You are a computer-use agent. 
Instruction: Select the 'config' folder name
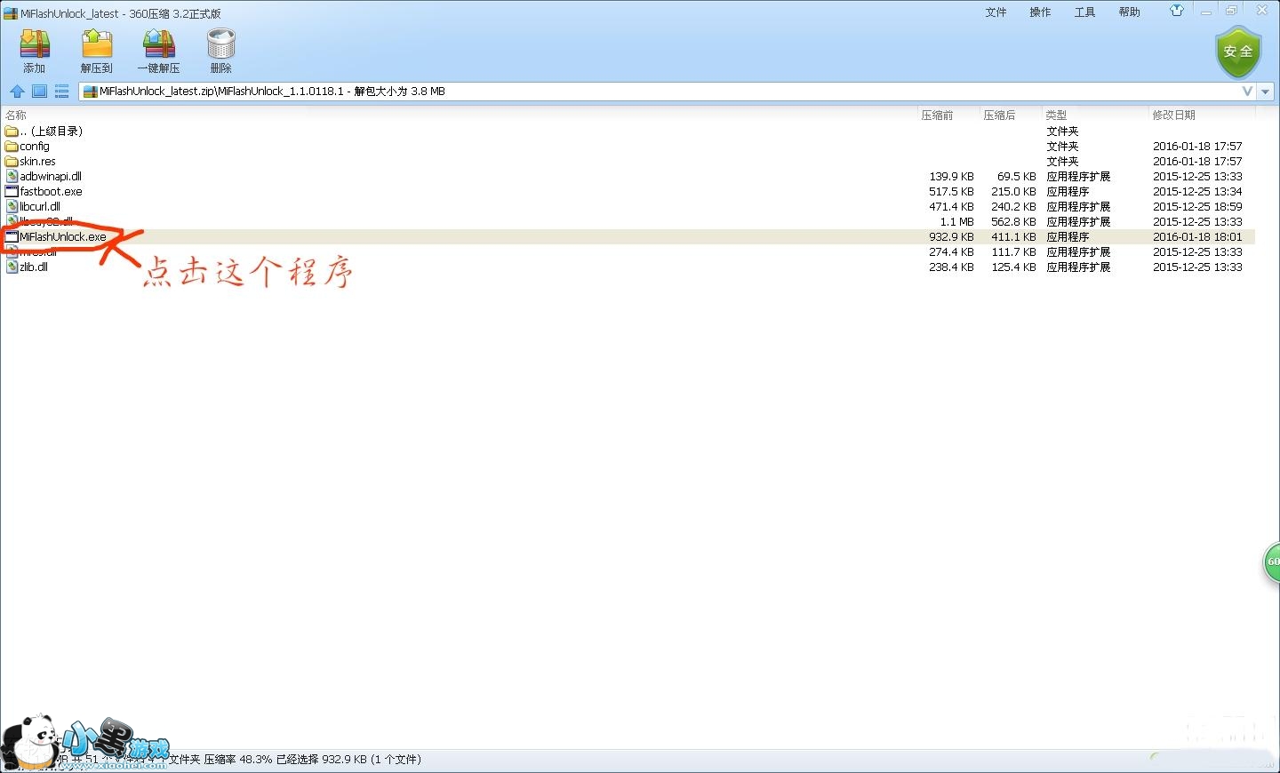(35, 147)
